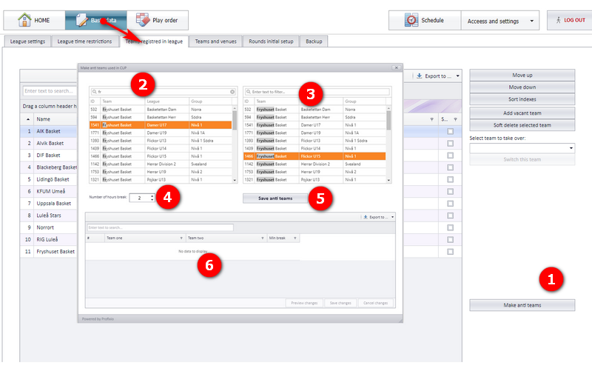Select Herrar Division 2 row in right list
Image resolution: width=592 pixels, height=371 pixels.
coord(314,164)
